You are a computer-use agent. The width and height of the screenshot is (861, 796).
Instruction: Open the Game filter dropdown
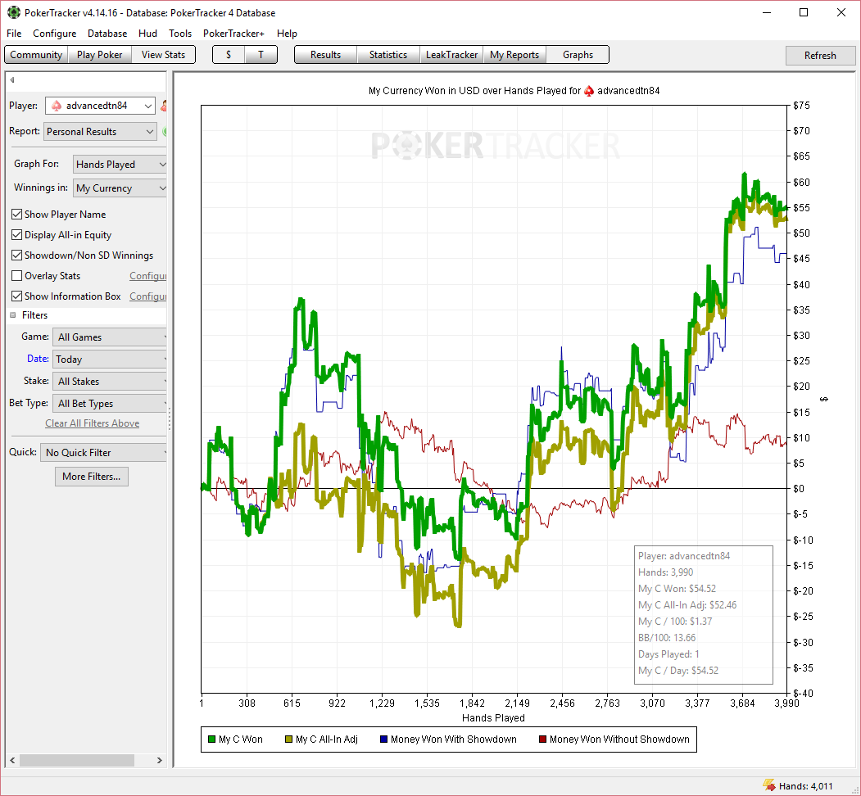[109, 337]
